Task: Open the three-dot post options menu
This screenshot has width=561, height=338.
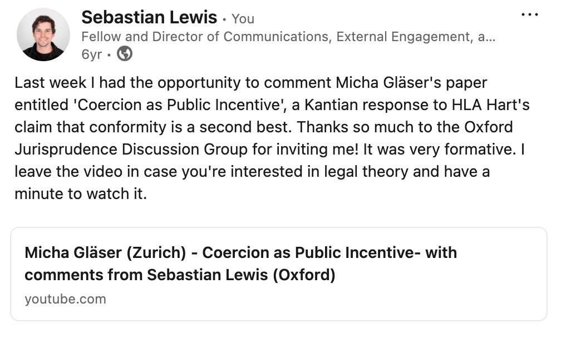Action: 529,14
